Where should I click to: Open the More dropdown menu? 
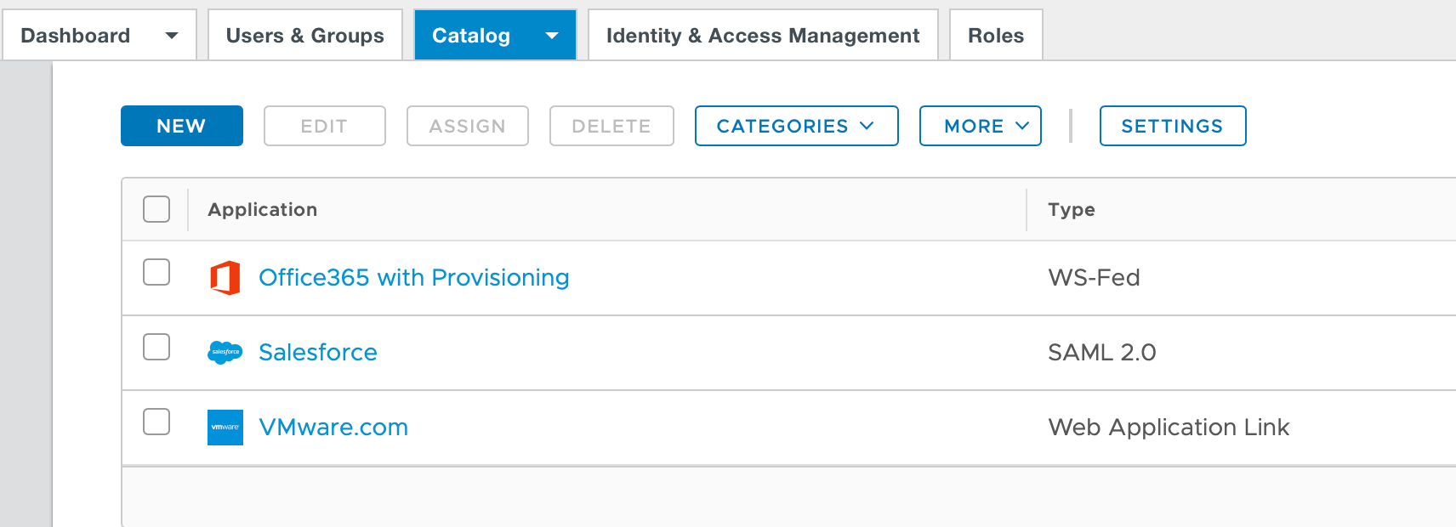[980, 126]
